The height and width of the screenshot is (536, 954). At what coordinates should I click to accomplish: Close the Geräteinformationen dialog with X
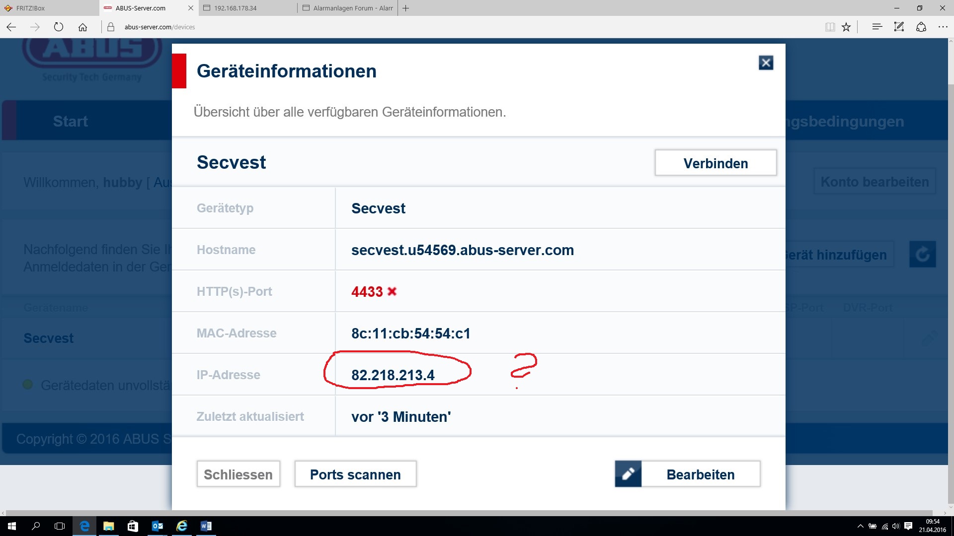(x=766, y=63)
